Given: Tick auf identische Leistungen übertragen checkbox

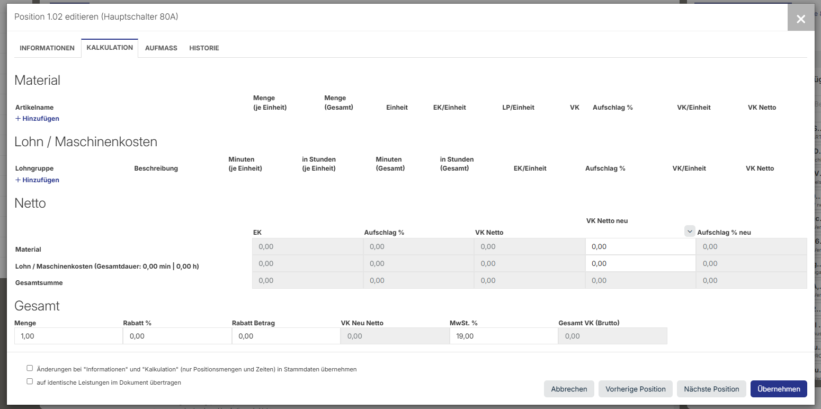Looking at the screenshot, I should [30, 381].
